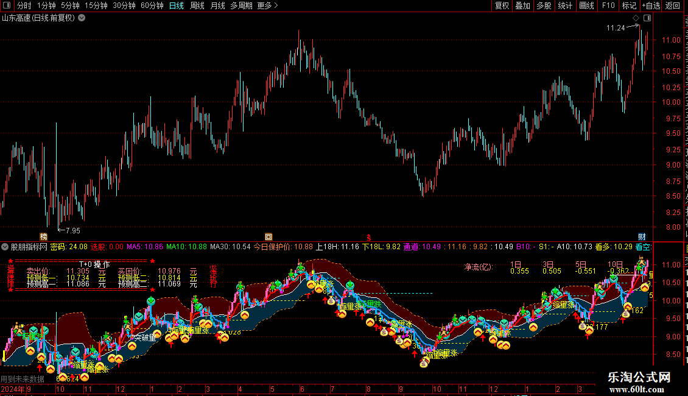Image resolution: width=688 pixels, height=396 pixels.
Task: Click the 7.95 low price label
Action: point(73,230)
